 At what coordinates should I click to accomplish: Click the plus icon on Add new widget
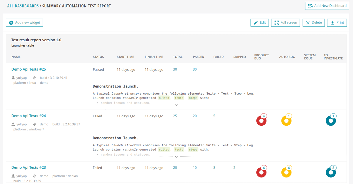[x=11, y=22]
